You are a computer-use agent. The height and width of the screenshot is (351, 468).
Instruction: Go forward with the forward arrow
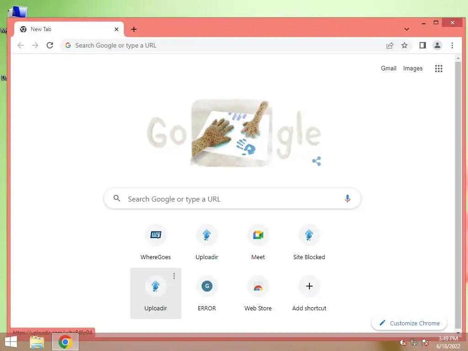(x=35, y=45)
